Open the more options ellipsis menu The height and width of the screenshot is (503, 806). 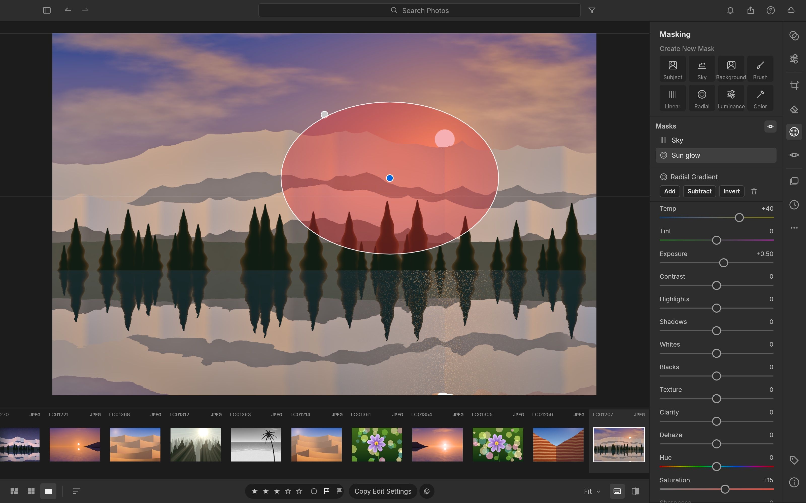[794, 228]
